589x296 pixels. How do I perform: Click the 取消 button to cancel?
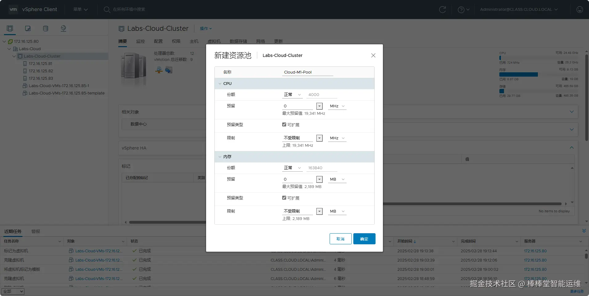click(340, 239)
